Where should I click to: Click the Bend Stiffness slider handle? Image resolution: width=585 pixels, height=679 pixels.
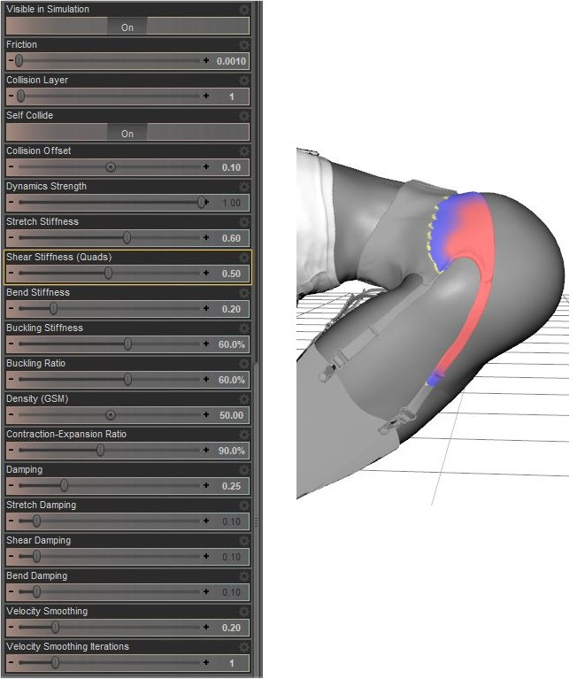click(x=53, y=308)
